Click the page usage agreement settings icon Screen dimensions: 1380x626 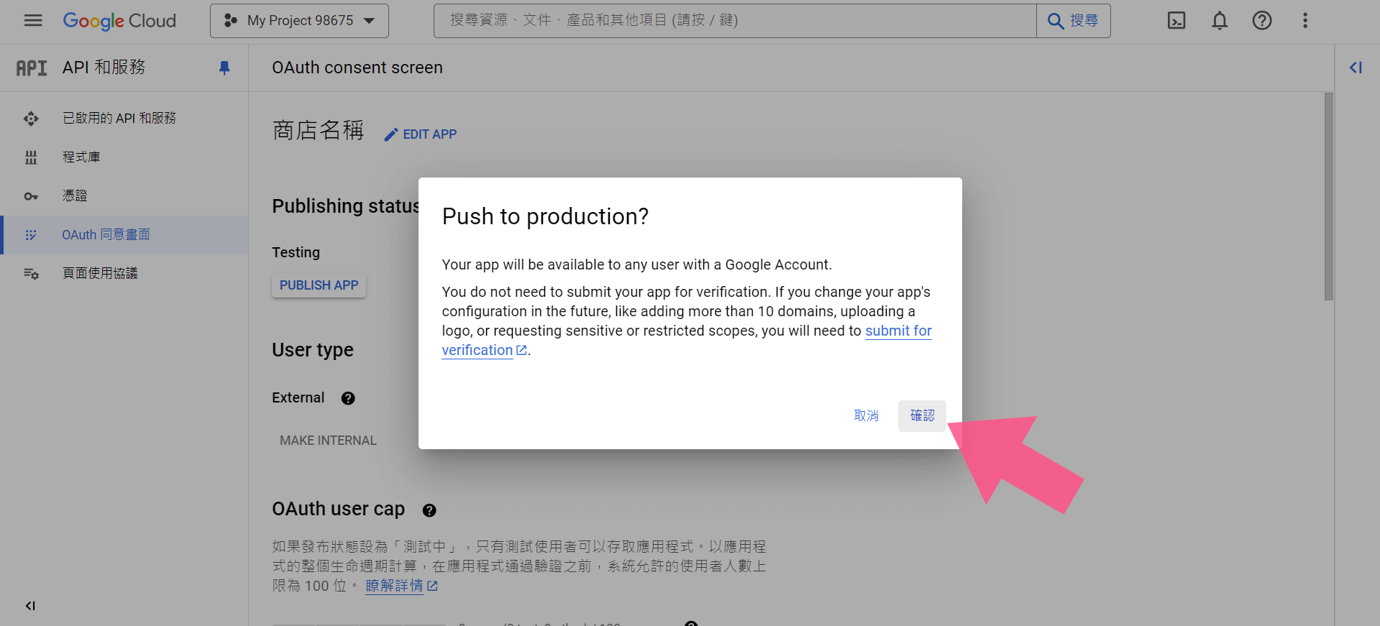[31, 274]
